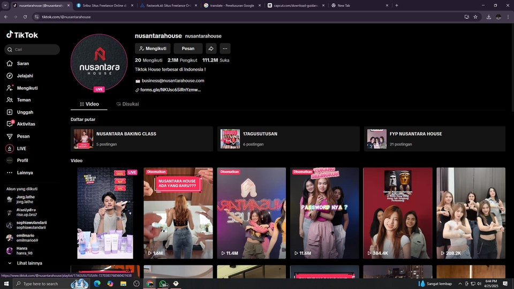Viewport: 514px width, 289px height.
Task: Expand Lihat lainnya followed accounts
Action: pos(25,263)
